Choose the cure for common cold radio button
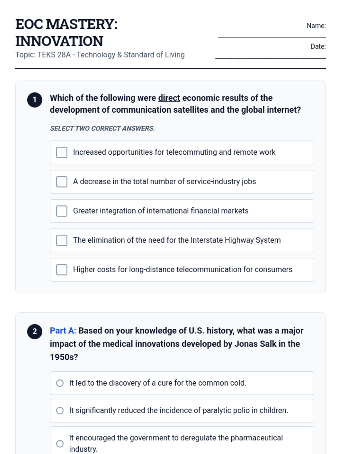341x454 pixels. pyautogui.click(x=60, y=383)
